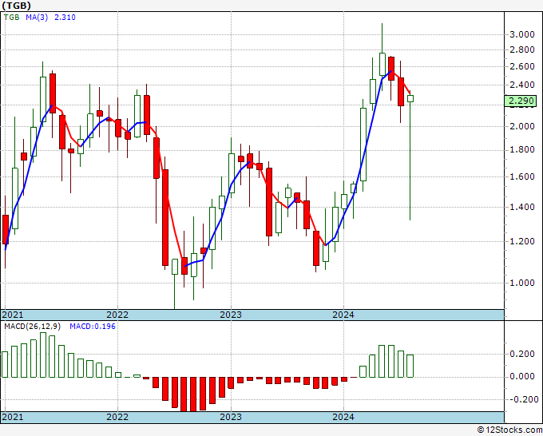Click the highlighted current price tag 2.290

pos(521,101)
